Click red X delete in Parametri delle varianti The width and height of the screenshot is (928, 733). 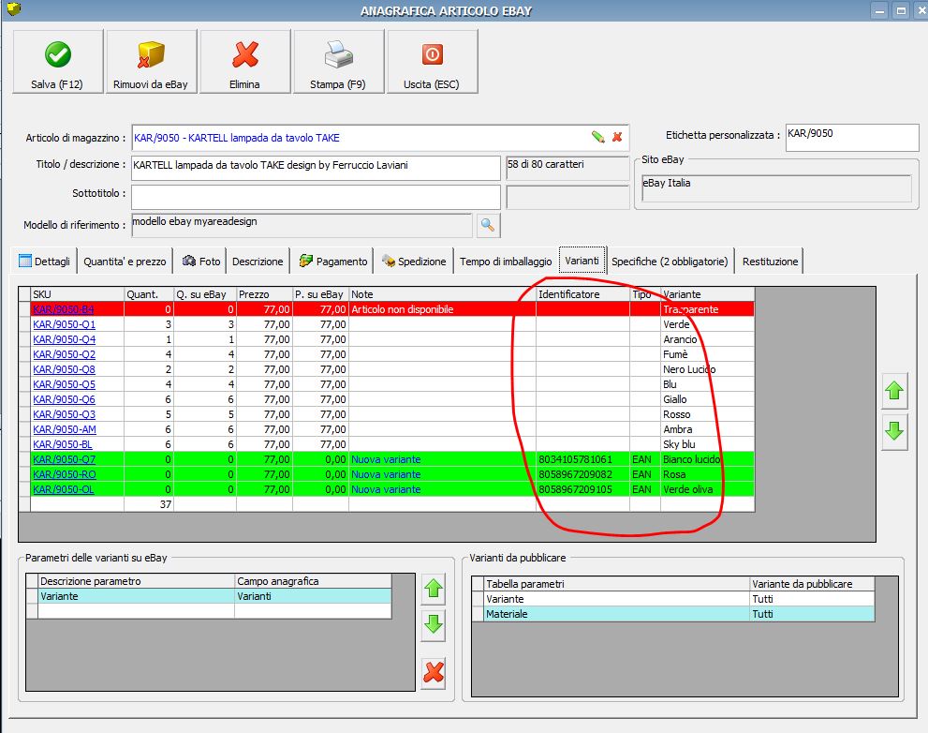coord(434,673)
